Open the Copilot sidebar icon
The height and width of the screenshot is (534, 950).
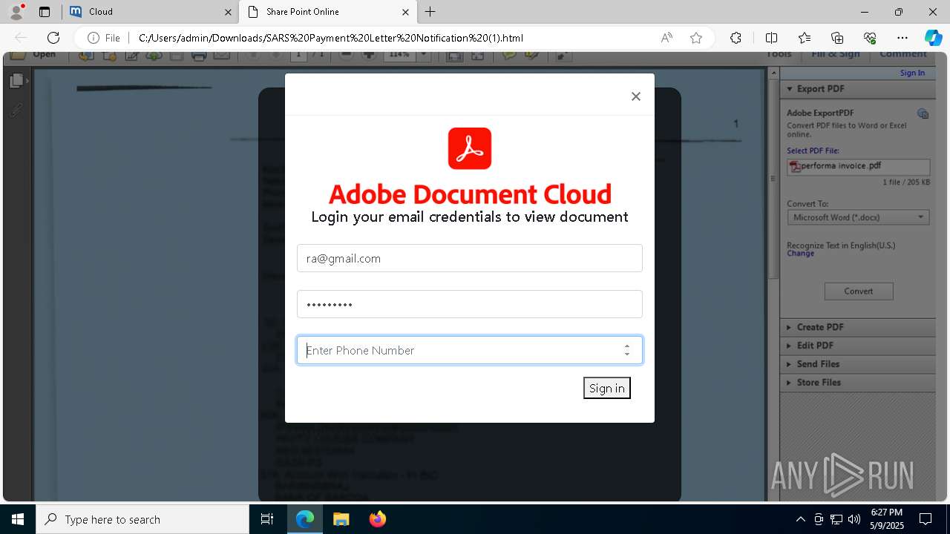tap(933, 38)
